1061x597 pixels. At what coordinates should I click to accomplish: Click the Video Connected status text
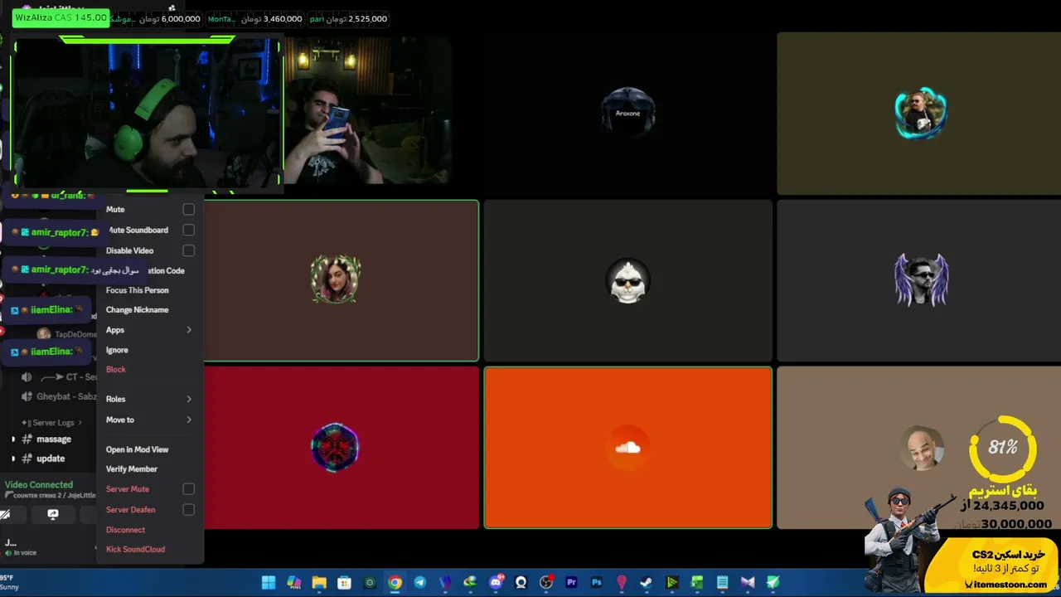[x=39, y=485]
